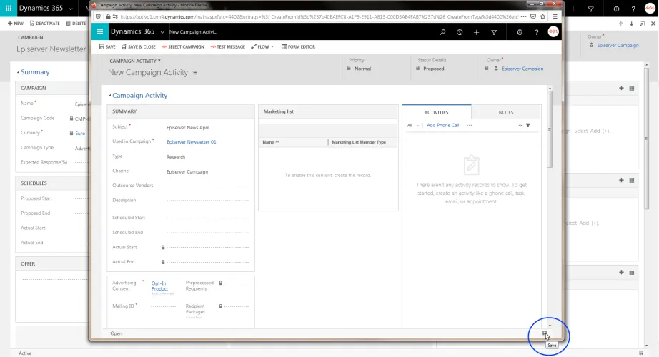Click the activities sort arrow icon
Screen dimensions: 659x357
(520, 125)
